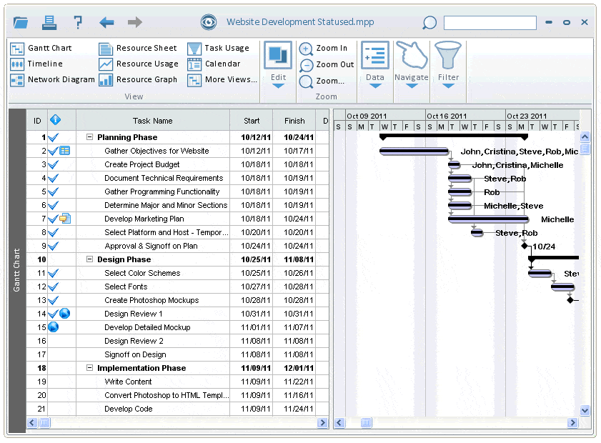Open the Edit options
601x443 pixels.
[x=277, y=64]
